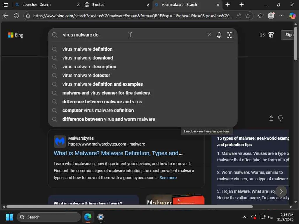299x224 pixels.
Task: Open Read aloud from address bar
Action: point(238,16)
